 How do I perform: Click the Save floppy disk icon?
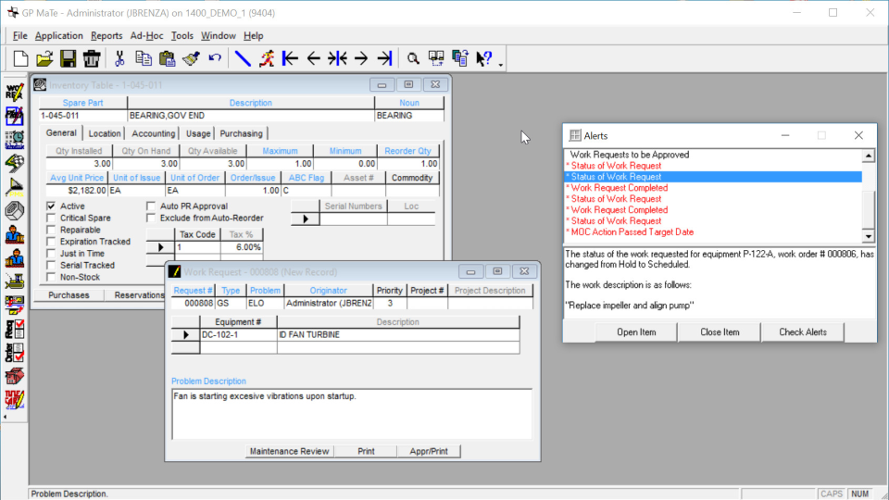68,58
